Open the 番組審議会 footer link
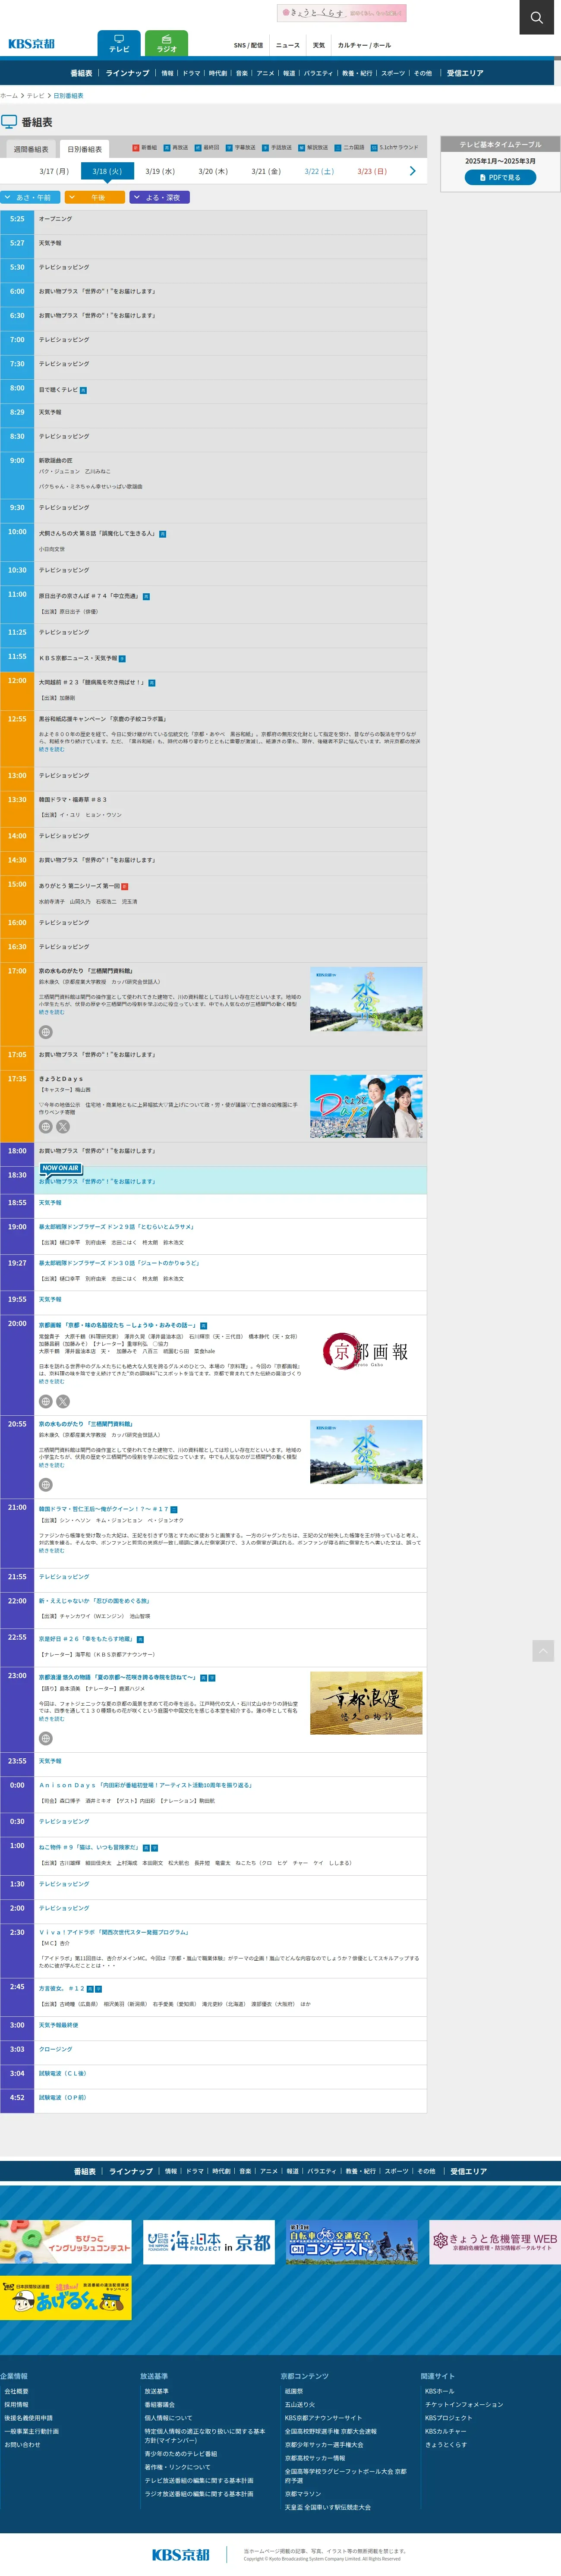This screenshot has height=2576, width=561. (159, 2404)
